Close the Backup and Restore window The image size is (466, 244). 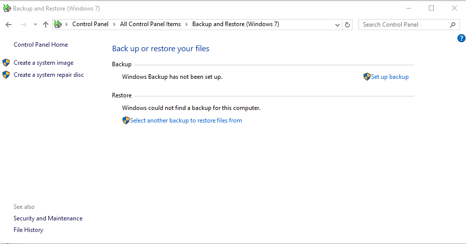454,9
